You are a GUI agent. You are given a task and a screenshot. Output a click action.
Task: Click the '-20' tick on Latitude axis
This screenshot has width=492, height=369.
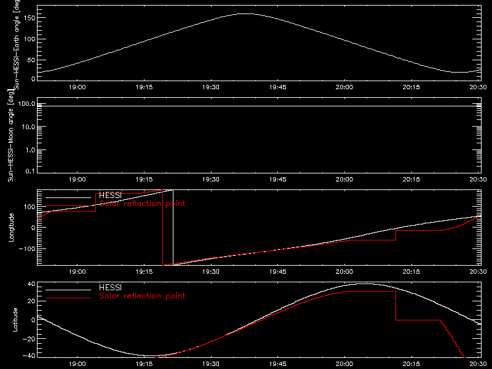click(29, 339)
